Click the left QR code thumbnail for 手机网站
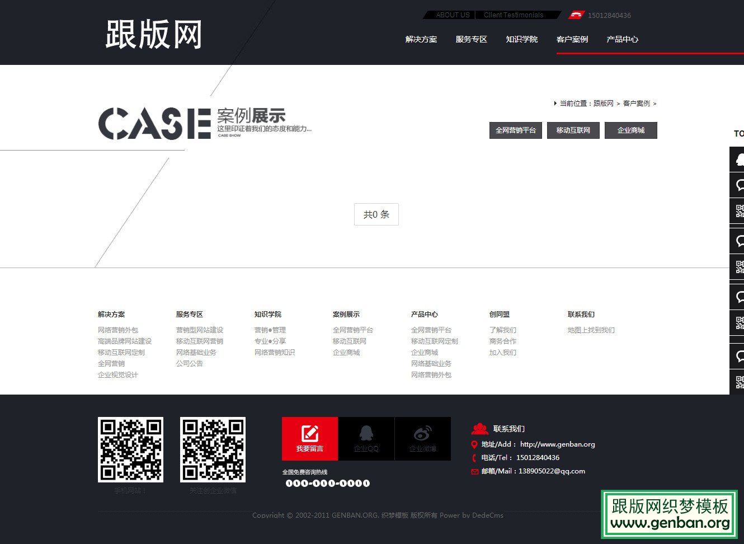The image size is (744, 544). tap(130, 449)
